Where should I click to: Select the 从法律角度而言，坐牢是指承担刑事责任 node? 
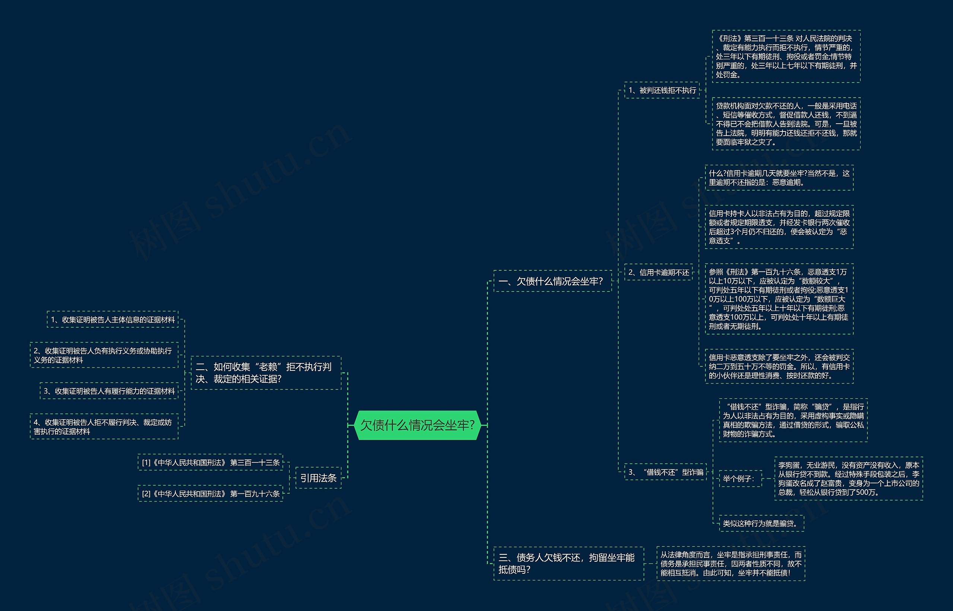[x=730, y=563]
